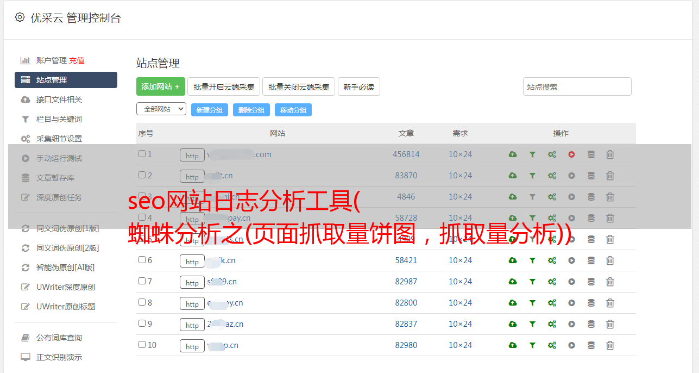The height and width of the screenshot is (373, 699).
Task: Open the 全部网站 group dropdown
Action: (x=161, y=109)
